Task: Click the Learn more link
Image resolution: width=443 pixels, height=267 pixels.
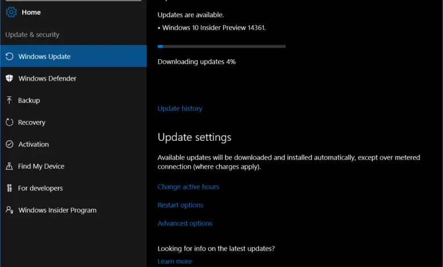Action: pyautogui.click(x=174, y=261)
